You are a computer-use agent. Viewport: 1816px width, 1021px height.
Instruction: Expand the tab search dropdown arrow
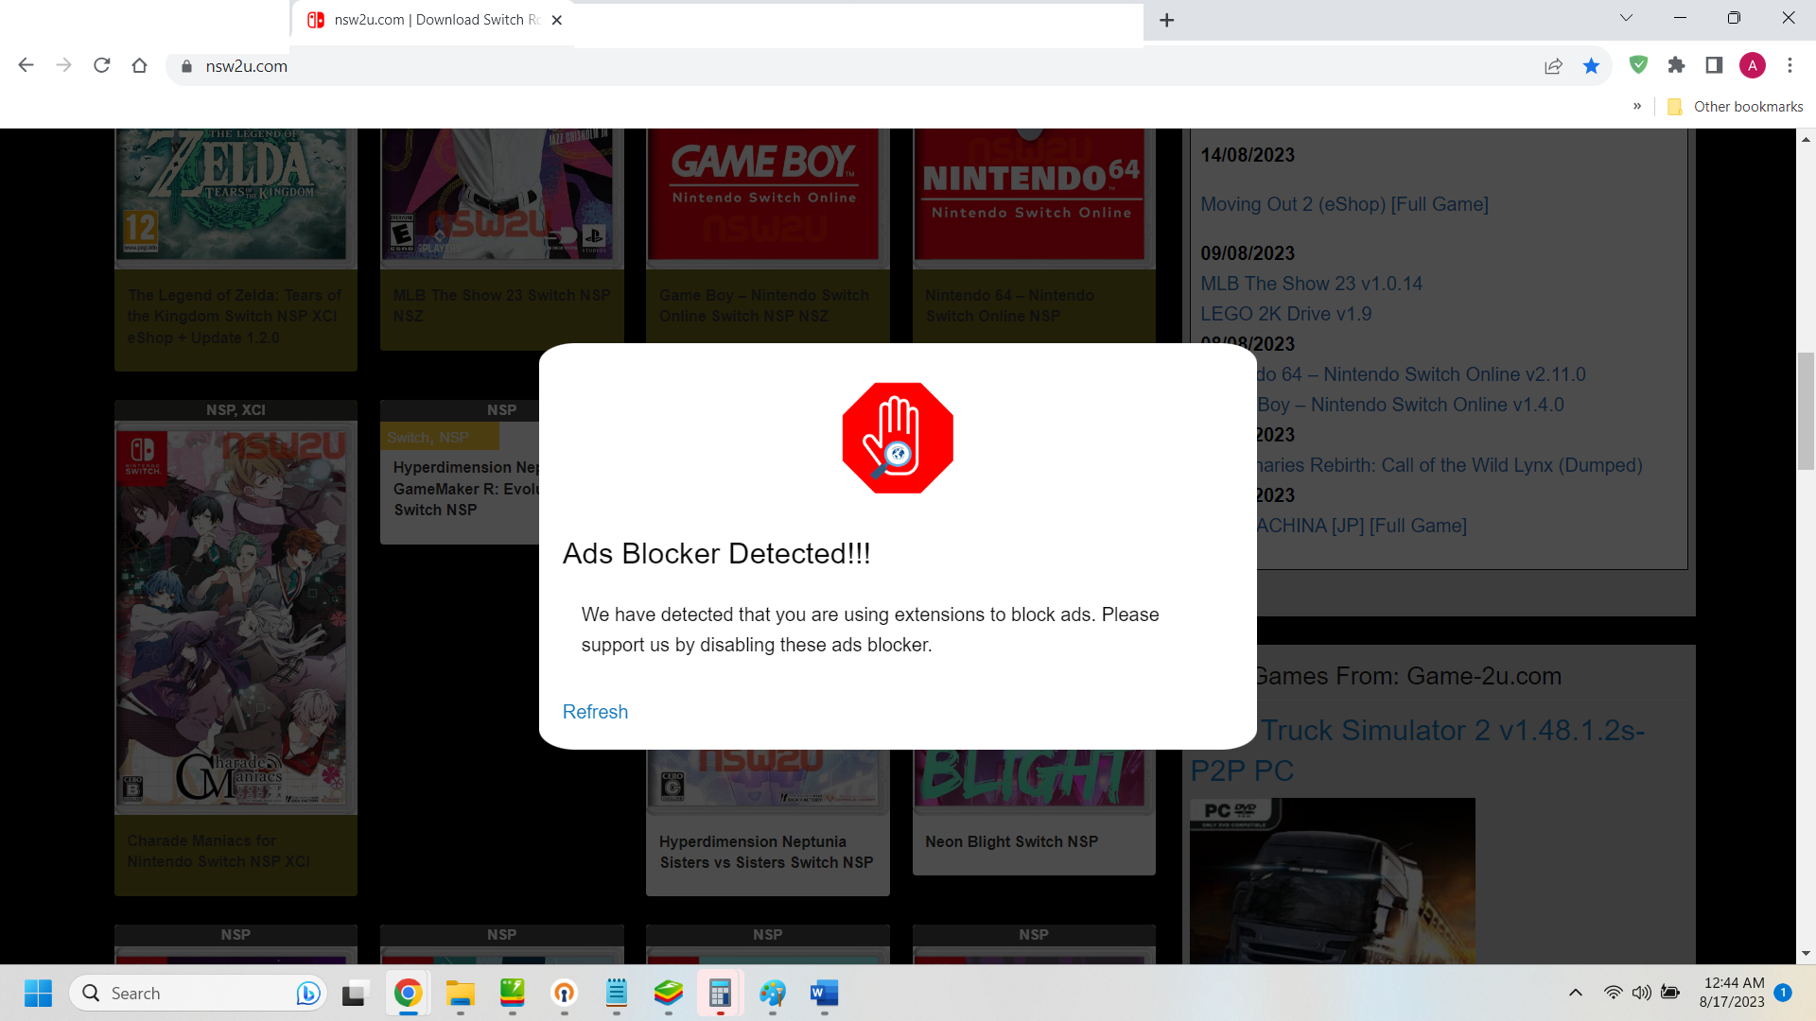(1626, 18)
